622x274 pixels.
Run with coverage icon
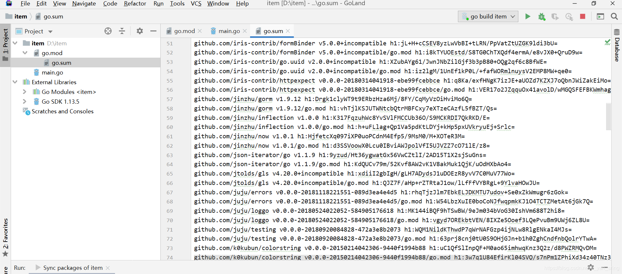555,17
